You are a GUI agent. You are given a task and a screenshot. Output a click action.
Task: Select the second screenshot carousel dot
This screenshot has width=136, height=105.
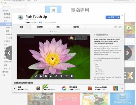53,31
